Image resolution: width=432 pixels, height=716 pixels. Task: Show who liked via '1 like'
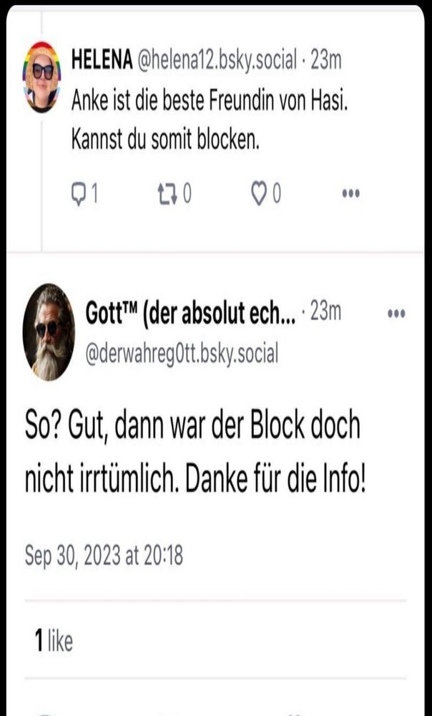pyautogui.click(x=54, y=641)
